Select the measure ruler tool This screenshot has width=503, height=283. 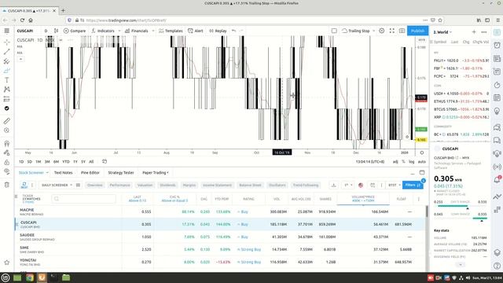point(7,121)
